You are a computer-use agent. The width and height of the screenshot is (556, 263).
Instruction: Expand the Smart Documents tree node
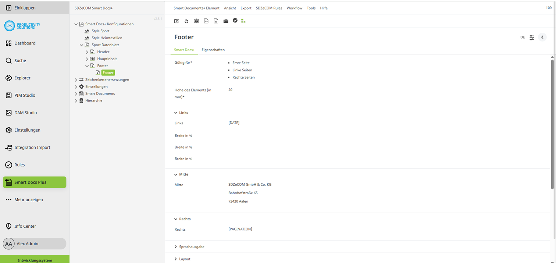tap(76, 93)
